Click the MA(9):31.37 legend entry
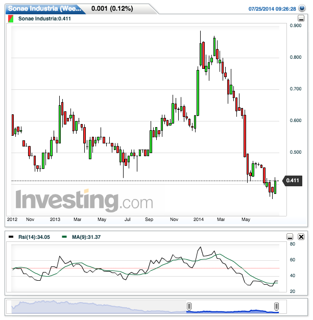Image resolution: width=313 pixels, height=320 pixels. [86, 237]
